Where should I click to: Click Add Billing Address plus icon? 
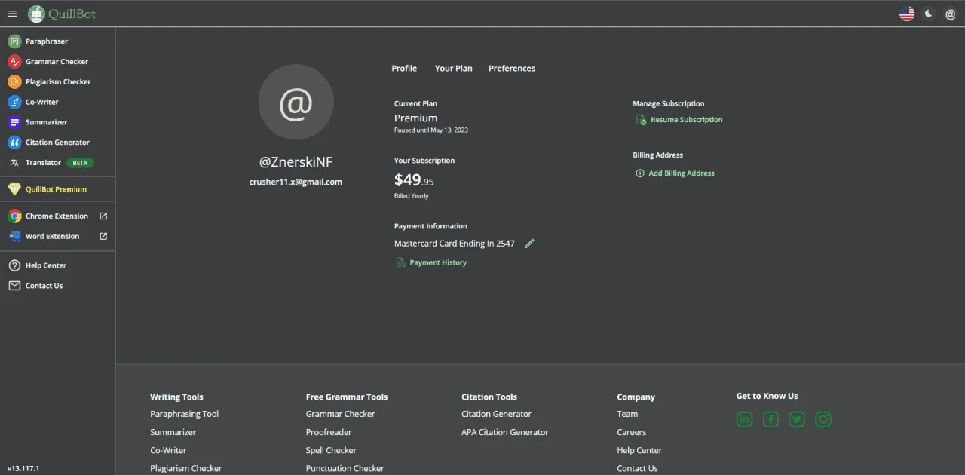640,173
